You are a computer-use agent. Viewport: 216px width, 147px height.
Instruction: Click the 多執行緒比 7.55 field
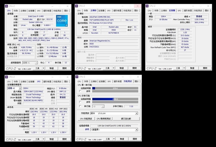131,106
